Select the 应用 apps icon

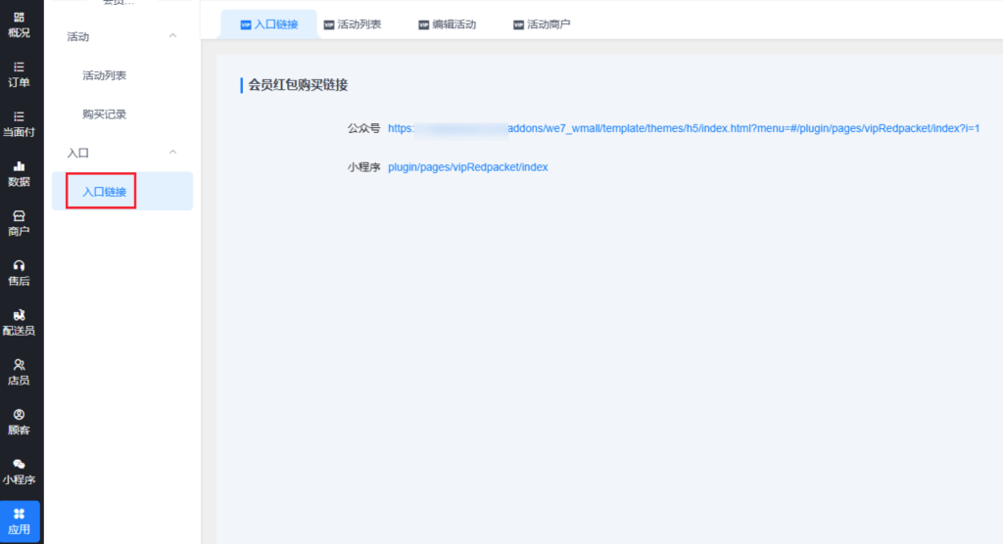point(20,514)
